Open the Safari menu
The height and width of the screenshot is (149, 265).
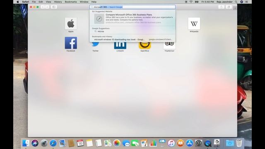[26, 2]
